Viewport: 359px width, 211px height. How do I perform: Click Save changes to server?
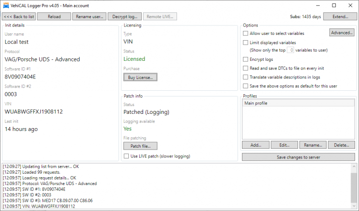298,157
